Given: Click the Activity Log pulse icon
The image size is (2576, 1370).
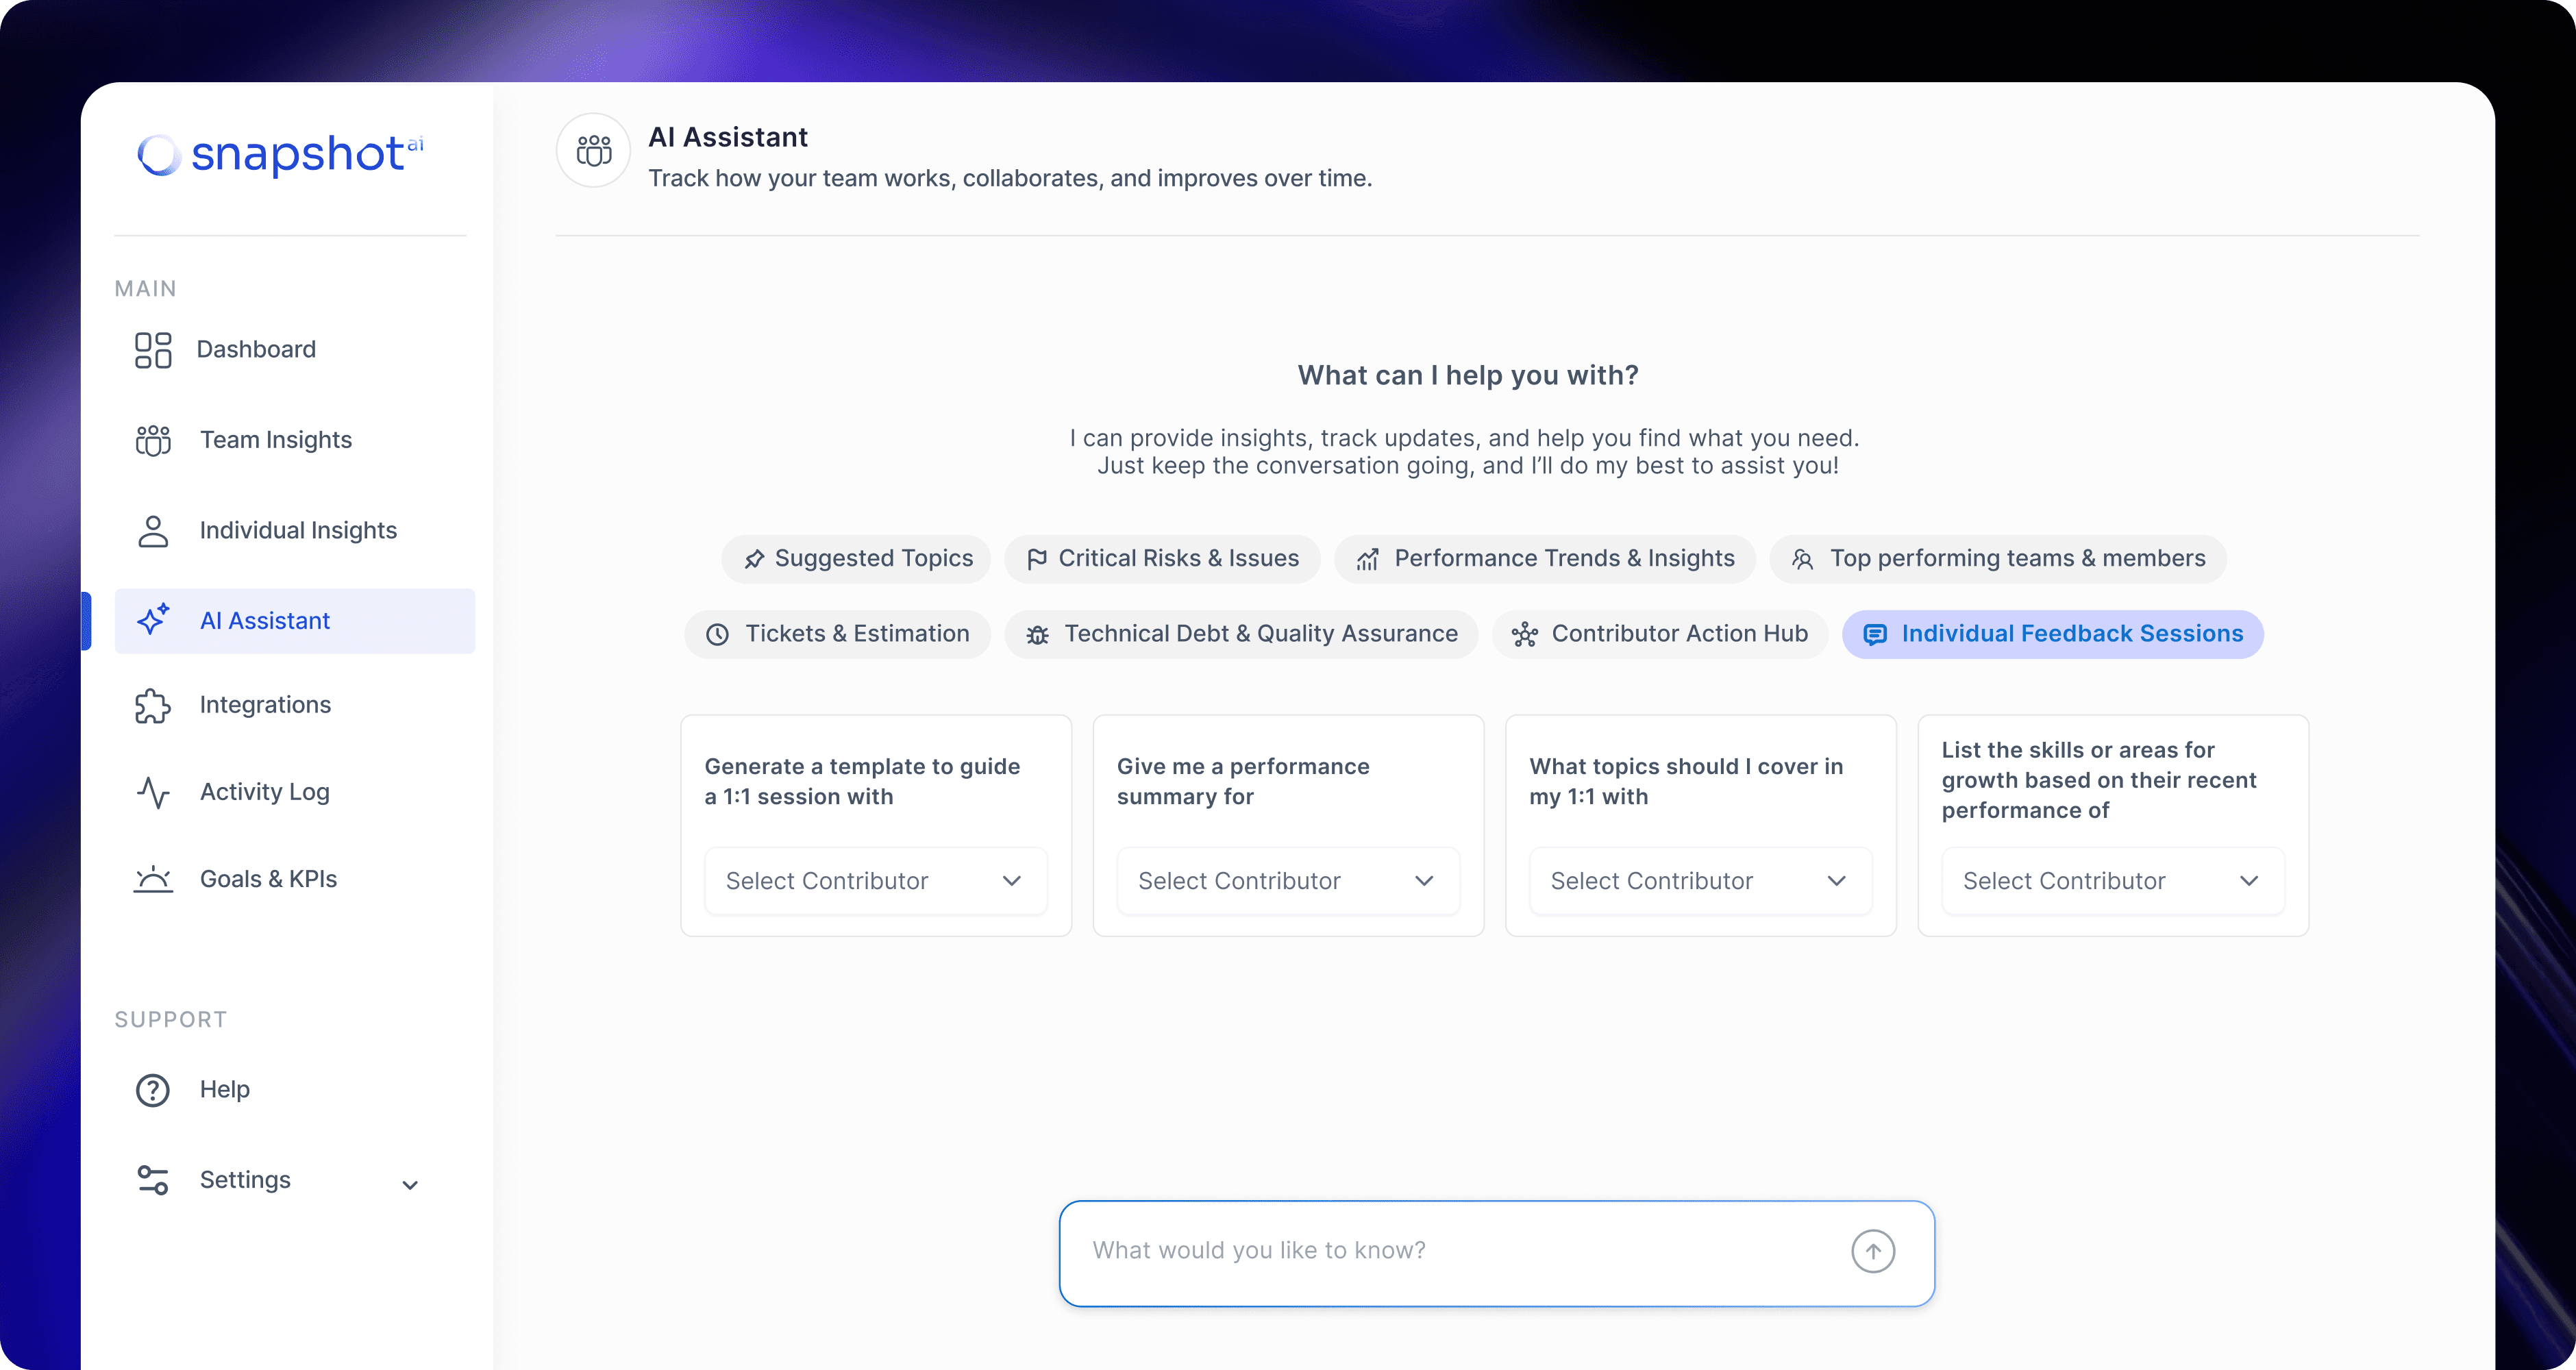Looking at the screenshot, I should tap(153, 793).
